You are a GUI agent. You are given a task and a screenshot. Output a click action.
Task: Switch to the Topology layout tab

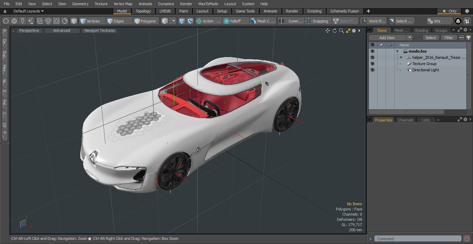143,11
